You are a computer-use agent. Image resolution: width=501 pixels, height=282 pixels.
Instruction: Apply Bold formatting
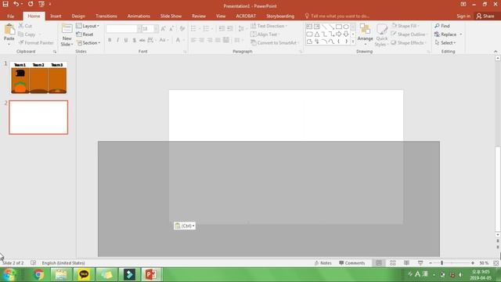pos(110,40)
